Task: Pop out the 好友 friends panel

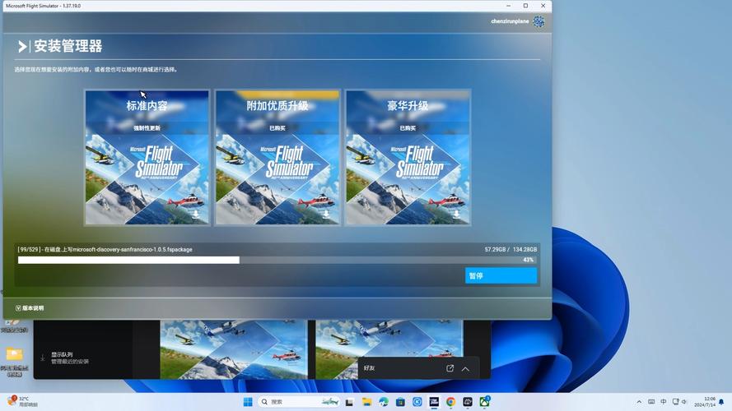Action: click(x=450, y=368)
